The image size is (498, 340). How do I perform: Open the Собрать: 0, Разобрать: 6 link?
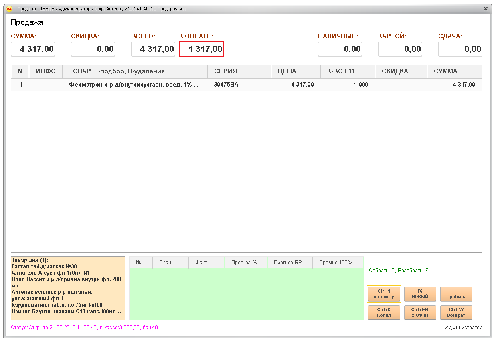(x=399, y=271)
